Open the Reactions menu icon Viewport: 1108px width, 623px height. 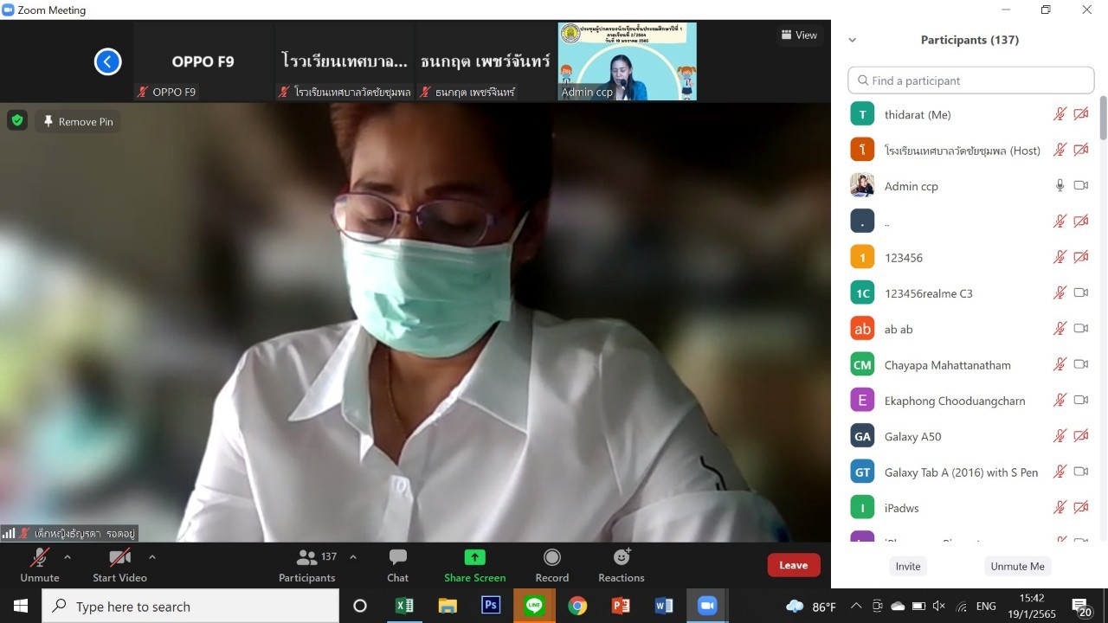(621, 558)
